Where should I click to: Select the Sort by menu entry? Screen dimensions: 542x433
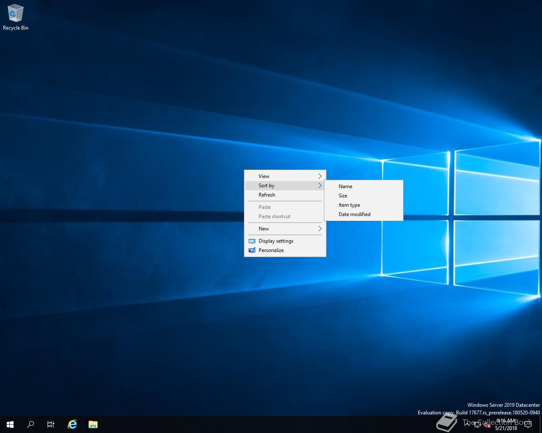285,185
